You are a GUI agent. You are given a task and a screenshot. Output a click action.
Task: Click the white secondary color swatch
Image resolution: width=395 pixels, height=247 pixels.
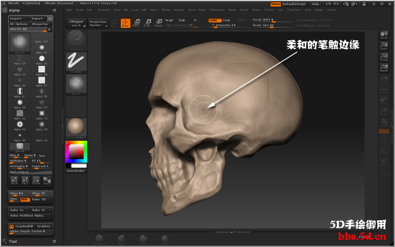pyautogui.click(x=79, y=166)
